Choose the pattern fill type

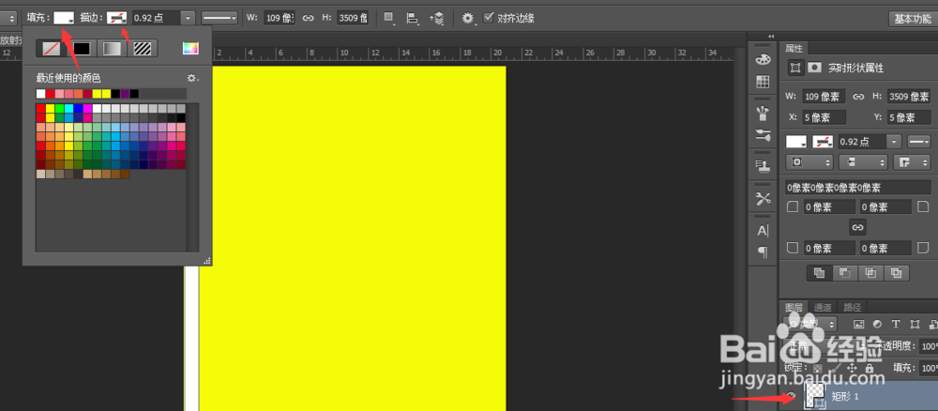click(143, 49)
